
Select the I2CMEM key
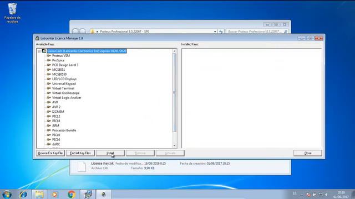tap(58, 112)
